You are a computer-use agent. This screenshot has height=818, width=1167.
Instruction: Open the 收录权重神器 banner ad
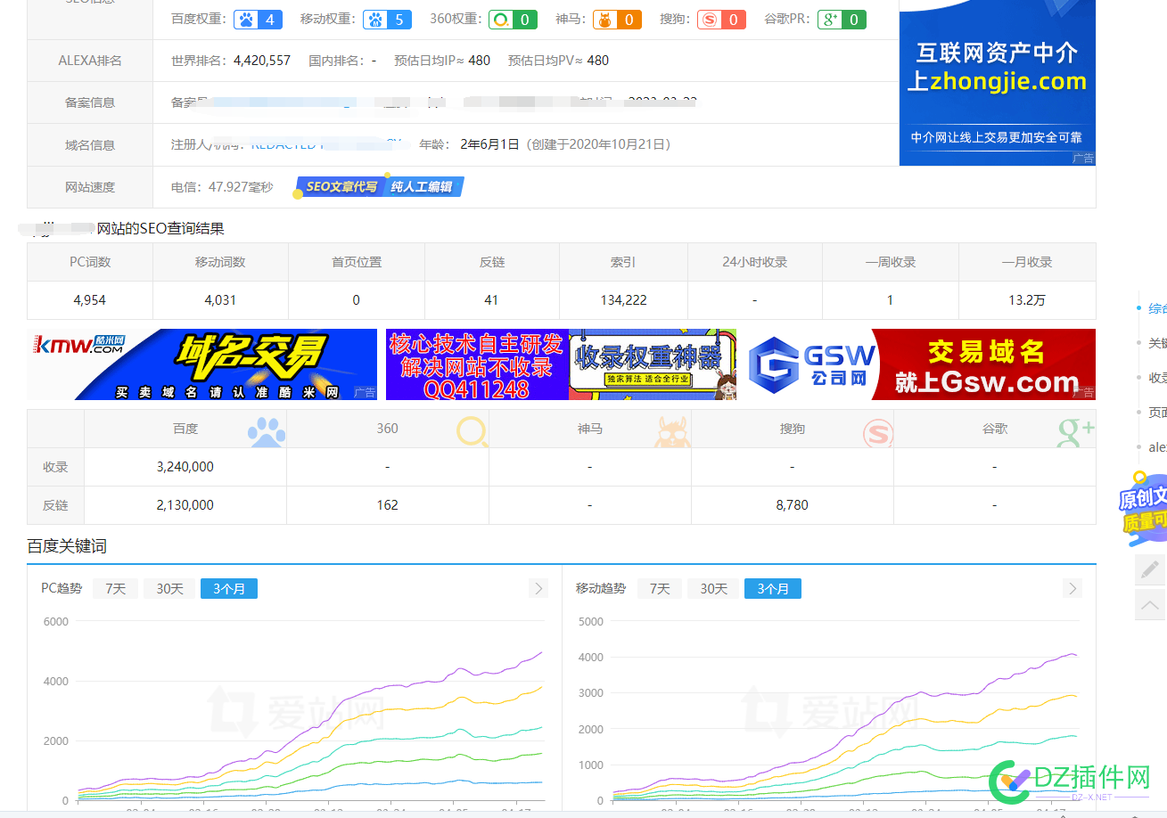(x=653, y=364)
